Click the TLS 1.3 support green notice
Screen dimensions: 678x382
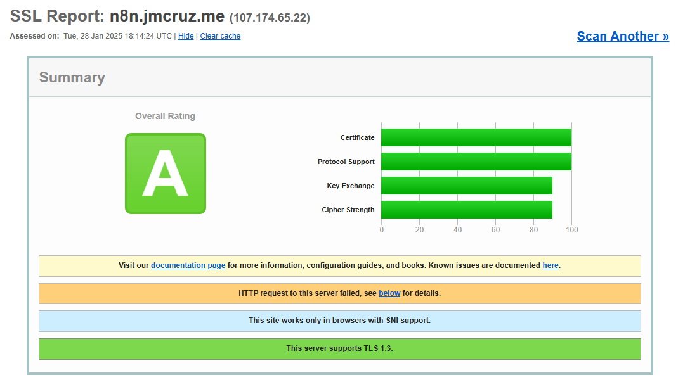340,348
